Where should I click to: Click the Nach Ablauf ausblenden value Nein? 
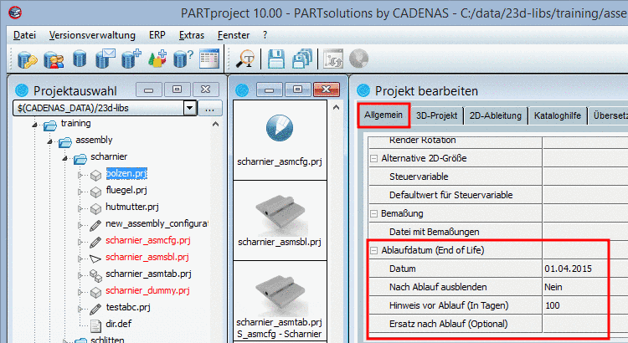553,288
